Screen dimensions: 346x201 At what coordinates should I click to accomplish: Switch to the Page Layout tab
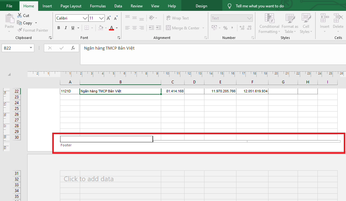pos(71,6)
